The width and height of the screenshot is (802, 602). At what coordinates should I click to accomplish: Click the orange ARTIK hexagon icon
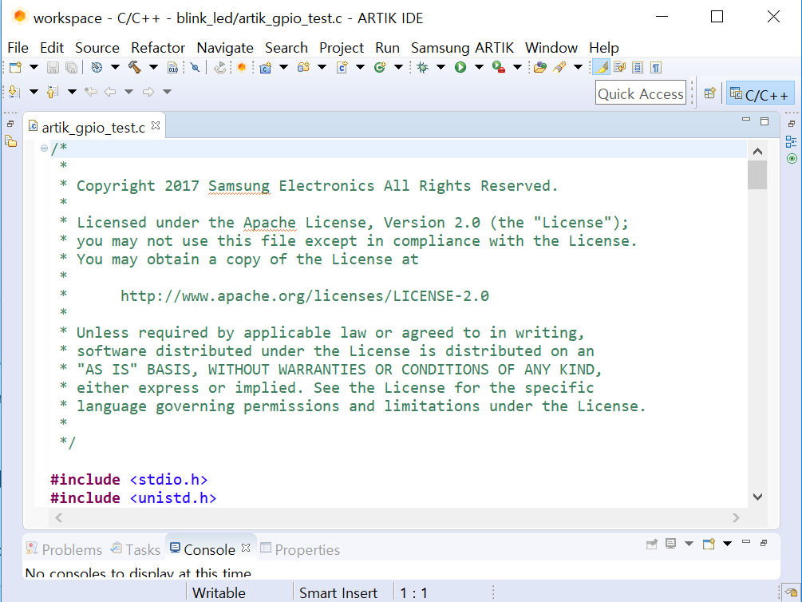click(x=242, y=67)
